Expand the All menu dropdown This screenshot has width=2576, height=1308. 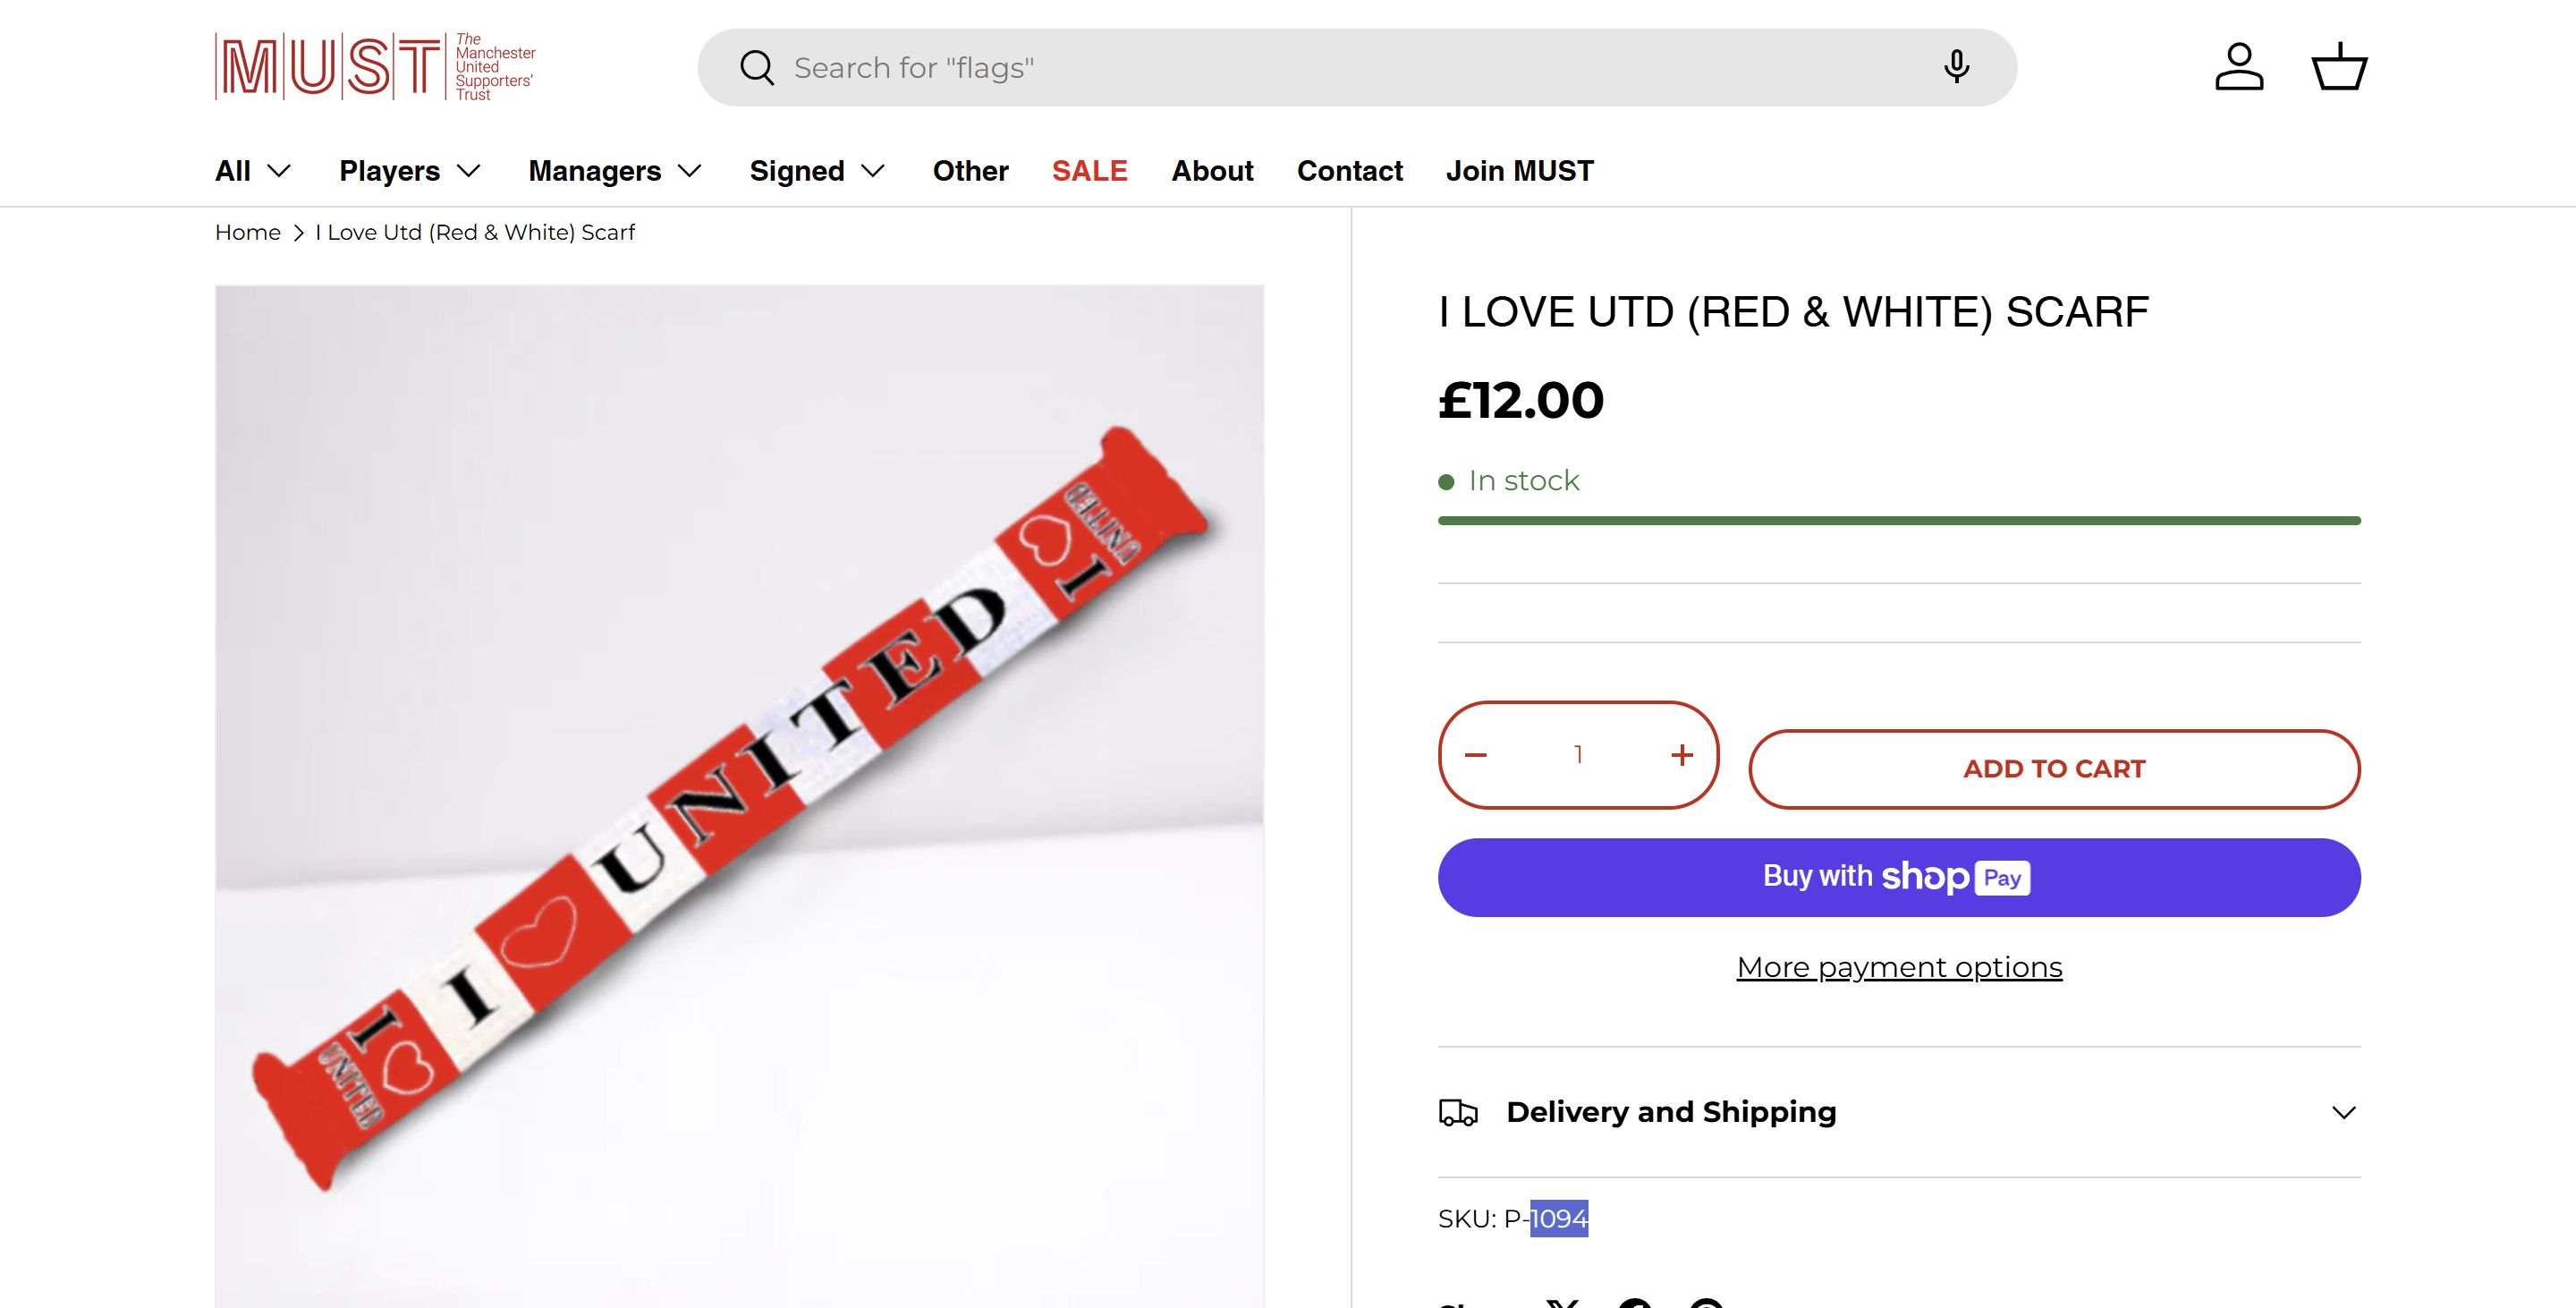(253, 171)
